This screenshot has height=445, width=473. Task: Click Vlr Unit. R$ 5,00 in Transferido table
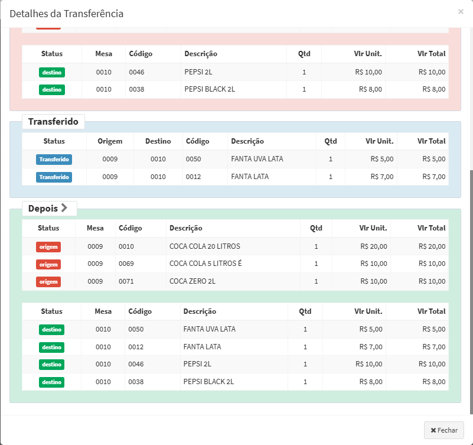coord(382,159)
